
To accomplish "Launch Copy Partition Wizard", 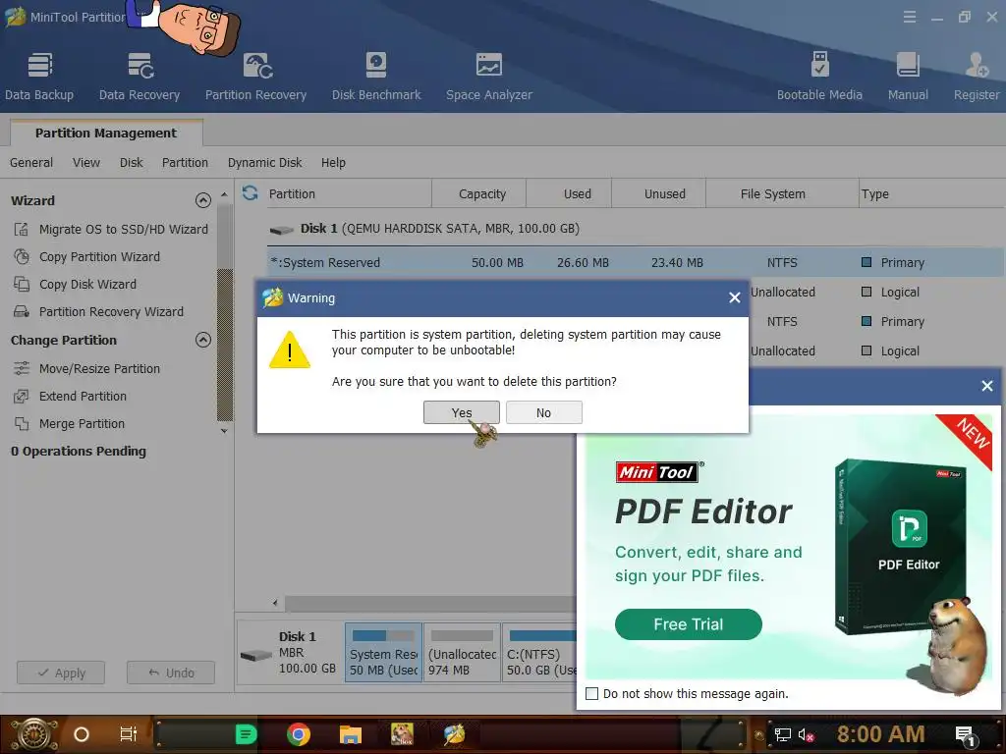I will (87, 256).
